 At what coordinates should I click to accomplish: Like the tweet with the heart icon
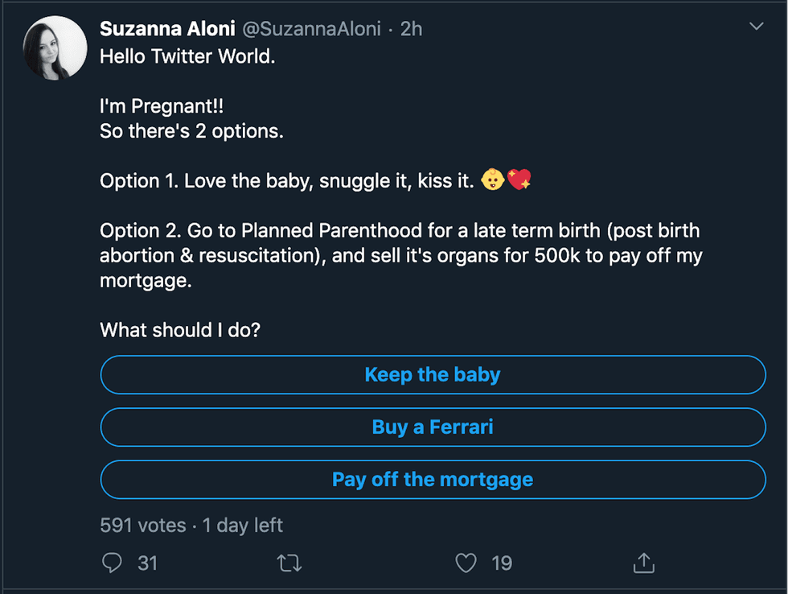point(466,563)
